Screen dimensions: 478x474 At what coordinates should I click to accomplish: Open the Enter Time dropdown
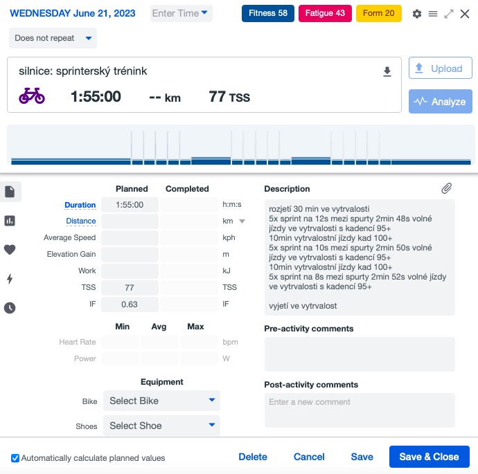pyautogui.click(x=181, y=13)
